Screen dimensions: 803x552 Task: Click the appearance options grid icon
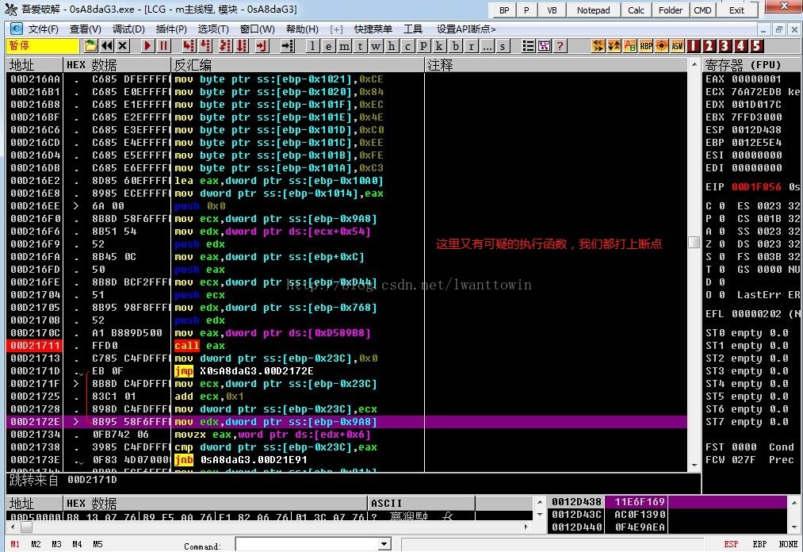click(544, 46)
